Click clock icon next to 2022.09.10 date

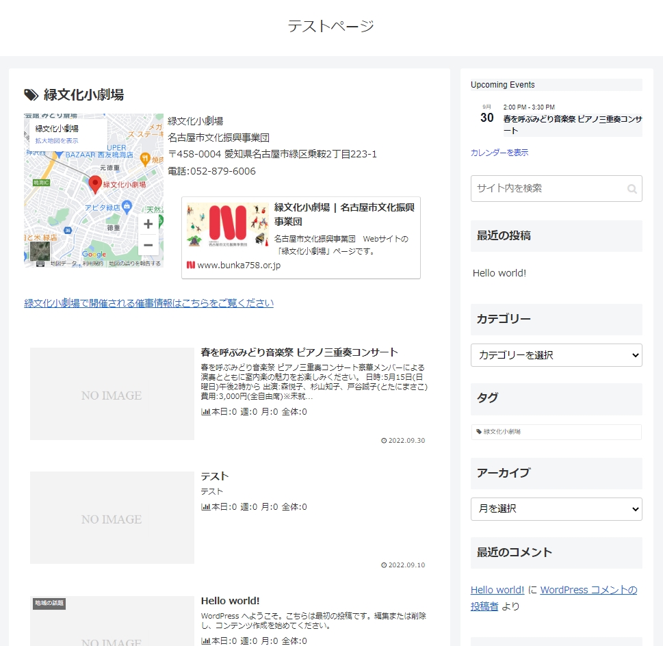coord(384,565)
